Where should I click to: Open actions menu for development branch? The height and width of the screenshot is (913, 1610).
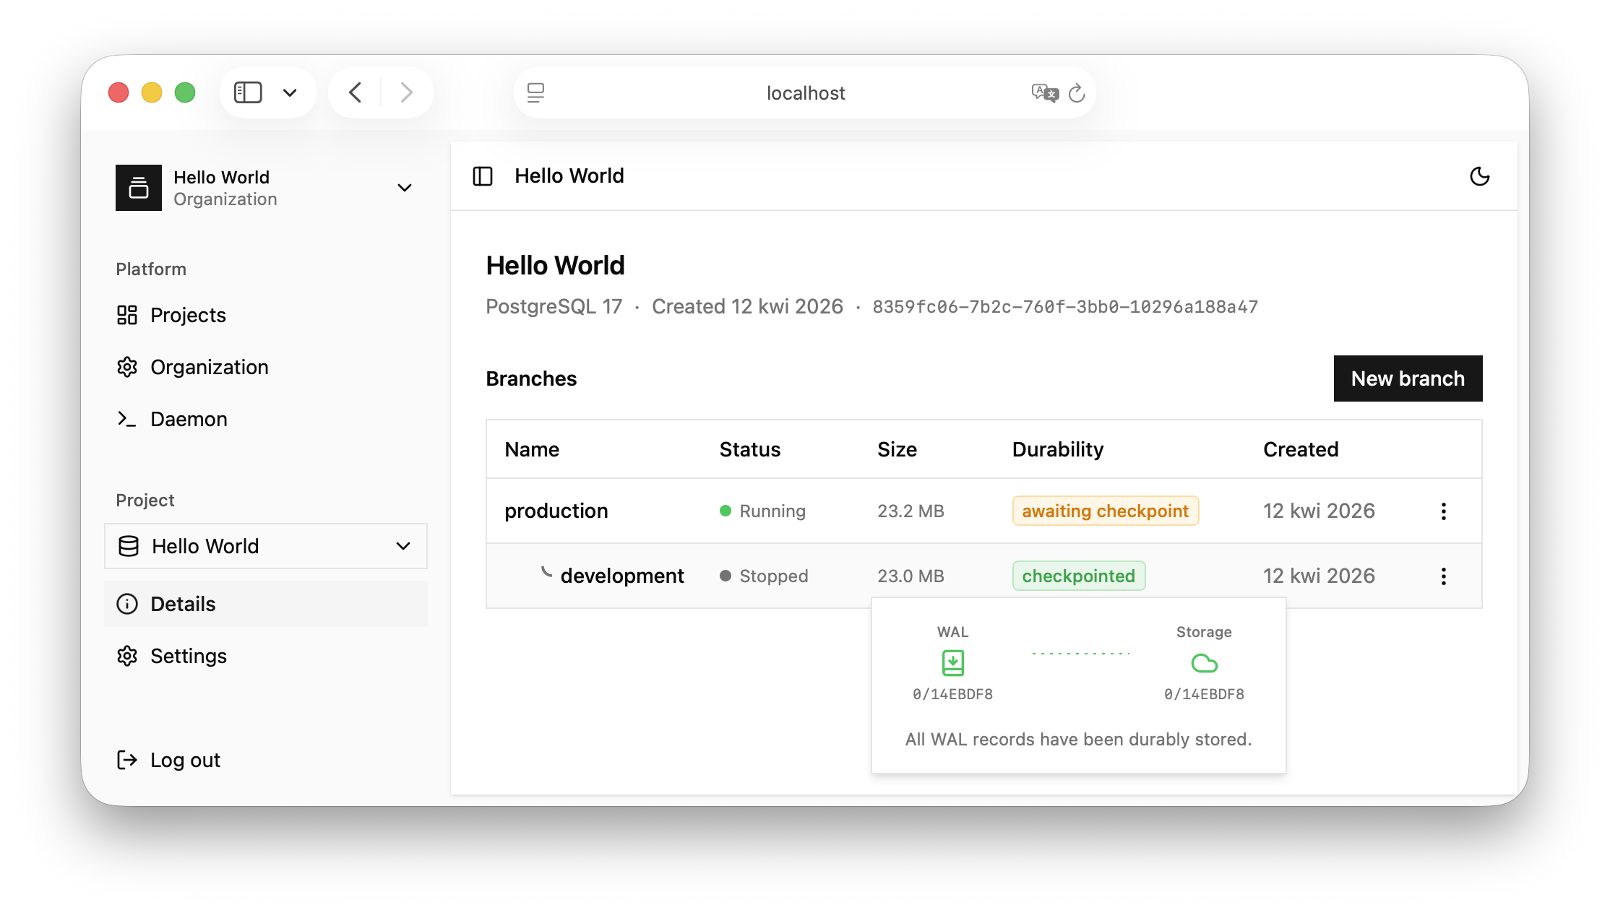pos(1443,576)
